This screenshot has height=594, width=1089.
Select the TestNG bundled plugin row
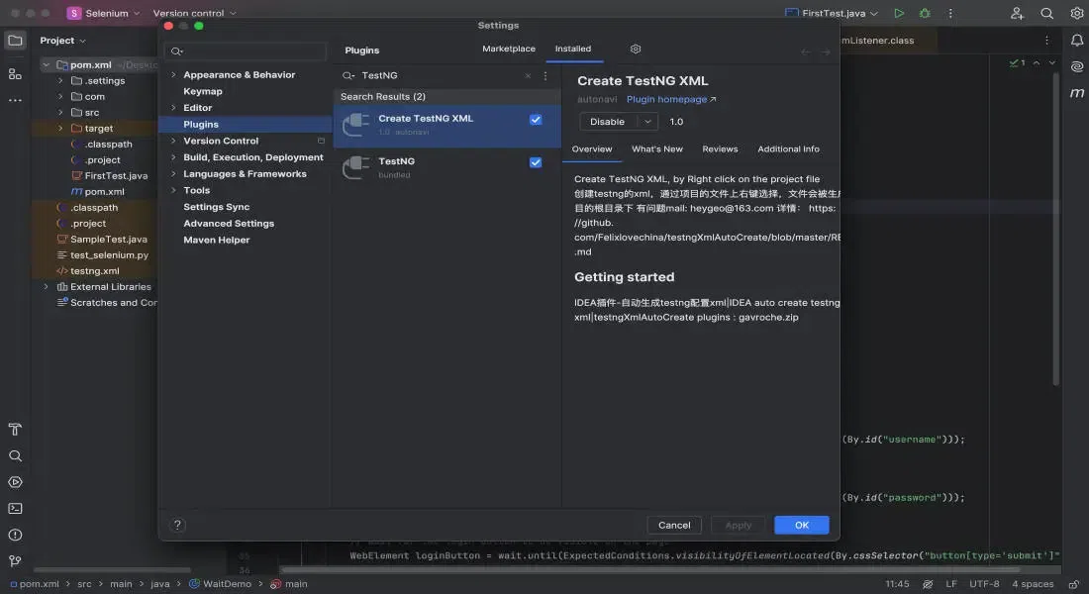click(x=446, y=167)
